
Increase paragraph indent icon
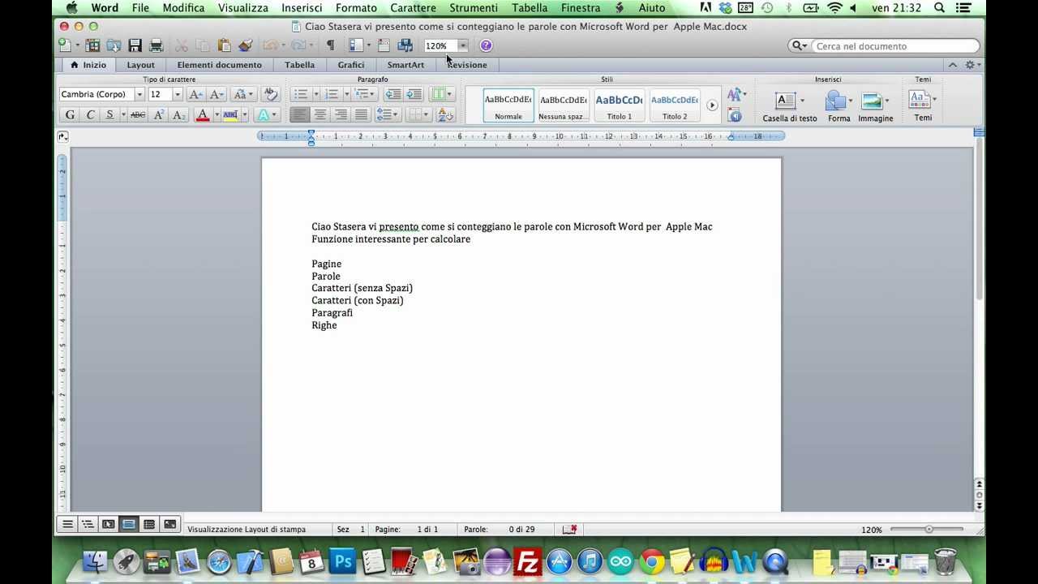tap(414, 94)
